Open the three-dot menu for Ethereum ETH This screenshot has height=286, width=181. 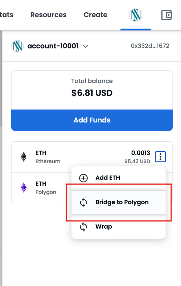point(160,157)
